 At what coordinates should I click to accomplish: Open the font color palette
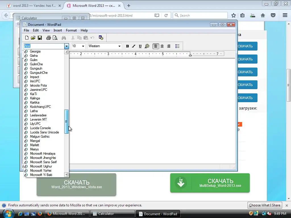tap(147, 46)
